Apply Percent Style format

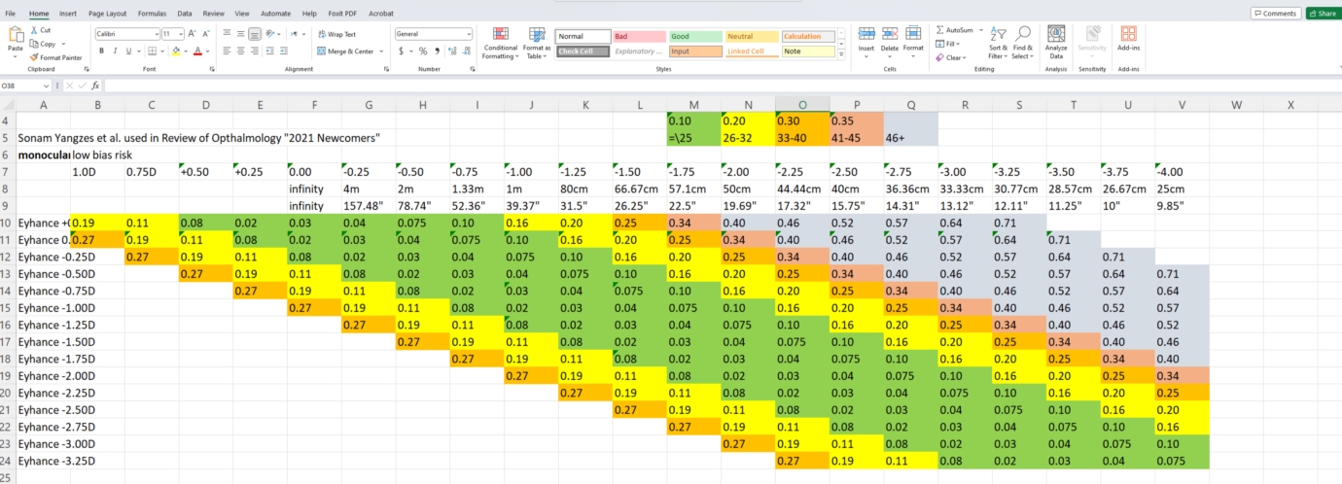423,51
